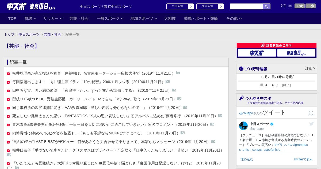Open the @chuspo Twitter handle link

(x=257, y=129)
